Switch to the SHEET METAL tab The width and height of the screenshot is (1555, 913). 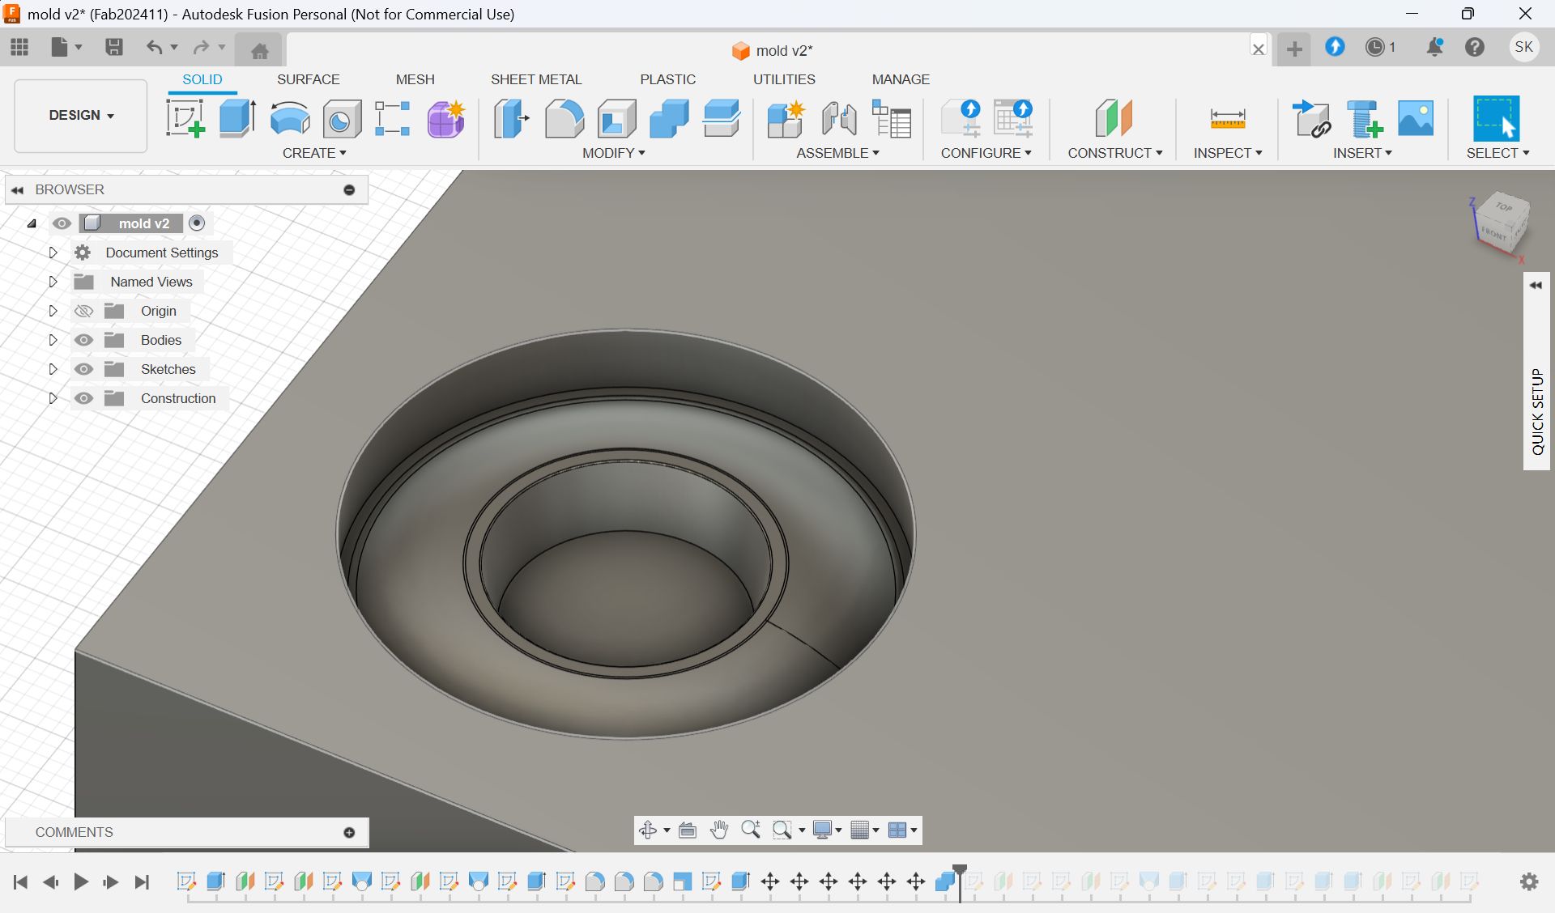(536, 79)
